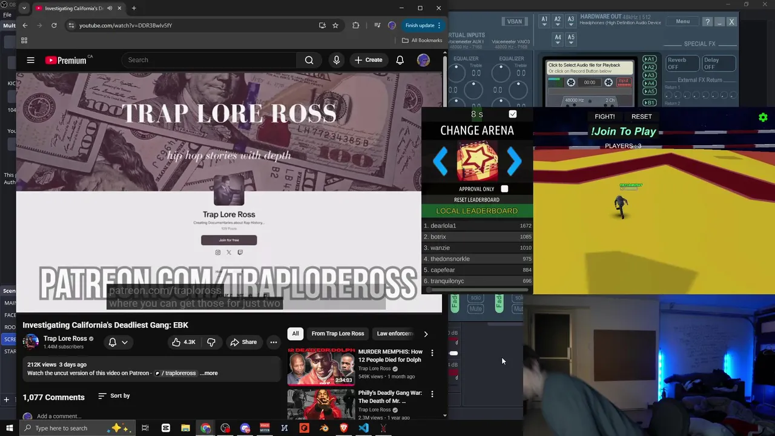Switch to Investigating California's Chrome tab
This screenshot has width=775, height=436.
pyautogui.click(x=79, y=8)
